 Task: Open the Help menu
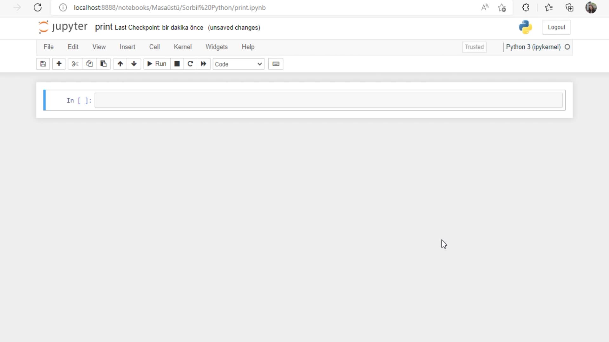[x=248, y=47]
